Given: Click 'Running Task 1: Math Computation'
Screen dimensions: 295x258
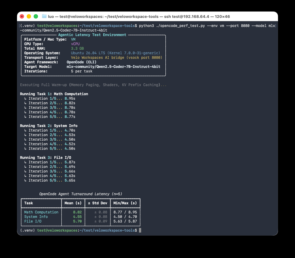Looking at the screenshot, I should [x=54, y=94].
